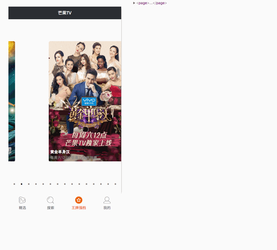Viewport: 277px width, 250px height.
Task: Tap the vivo logo on the banner
Action: tap(88, 101)
